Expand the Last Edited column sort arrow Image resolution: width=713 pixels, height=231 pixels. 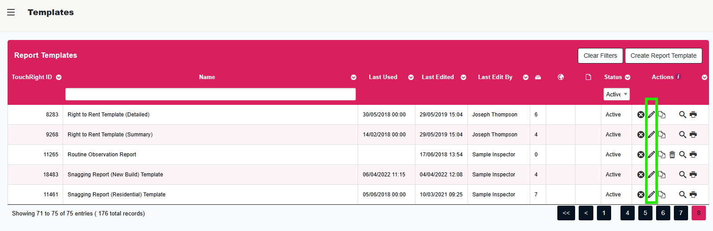(463, 77)
